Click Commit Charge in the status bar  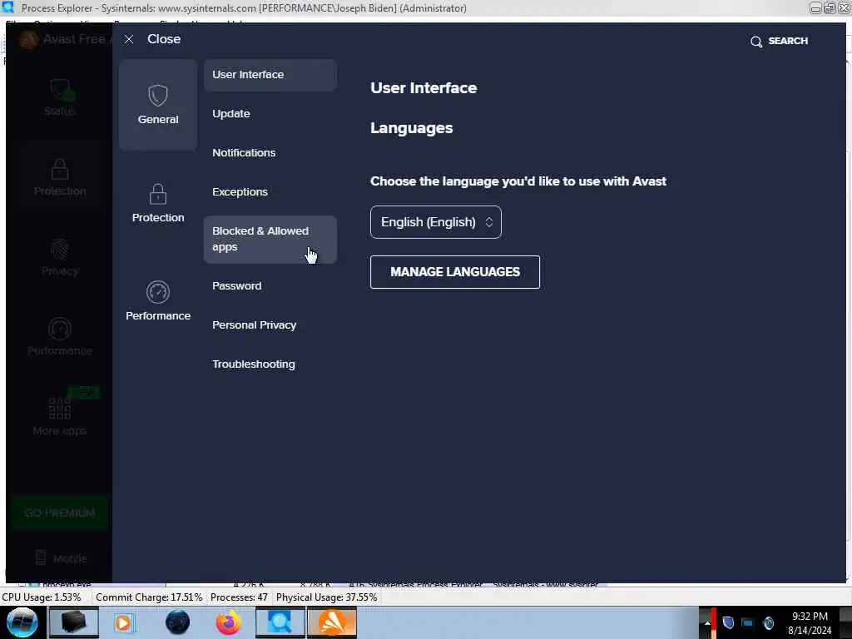click(149, 597)
